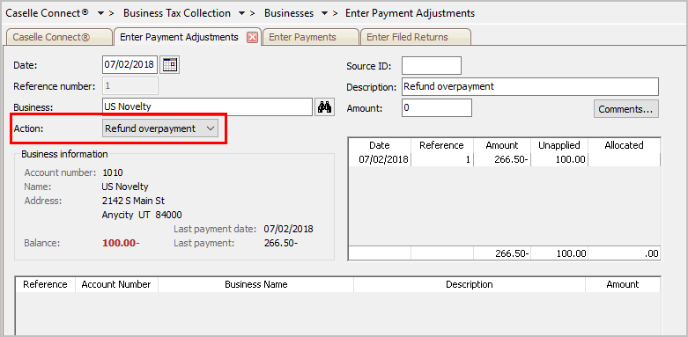
Task: Click the Allocated column header
Action: point(624,145)
